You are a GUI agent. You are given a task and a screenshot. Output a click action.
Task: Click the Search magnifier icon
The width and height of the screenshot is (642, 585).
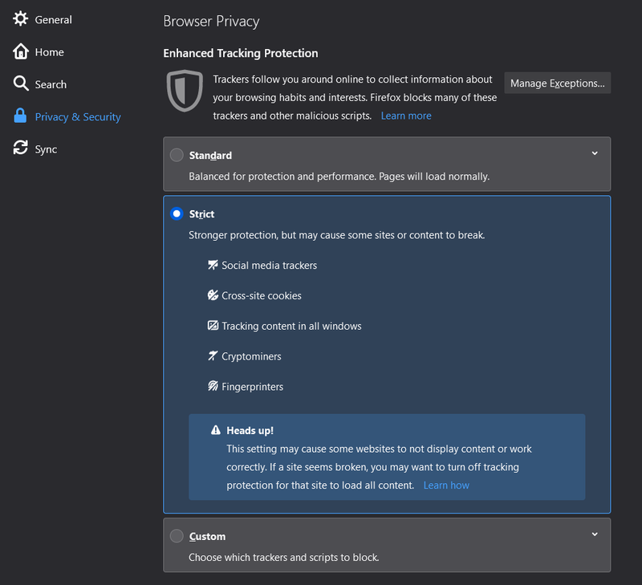click(x=21, y=83)
